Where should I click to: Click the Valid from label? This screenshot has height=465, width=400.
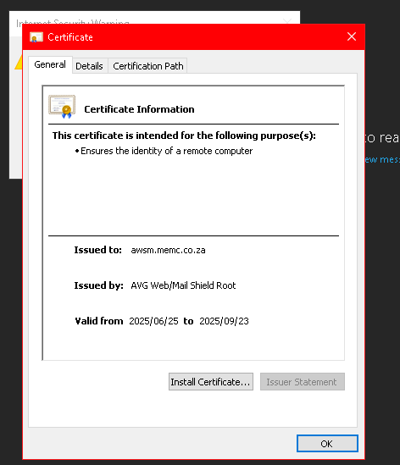[99, 321]
